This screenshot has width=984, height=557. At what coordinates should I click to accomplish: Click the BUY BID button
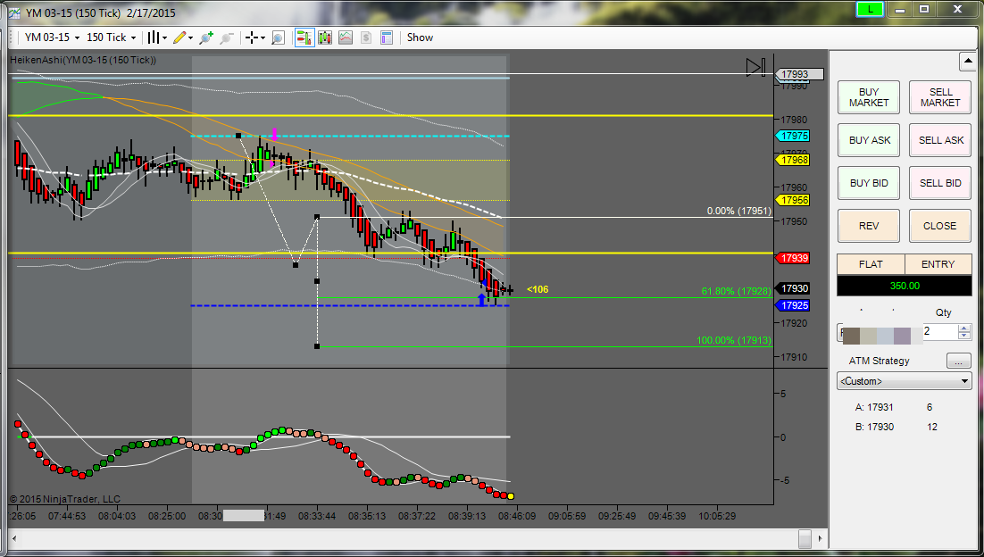[x=869, y=182]
